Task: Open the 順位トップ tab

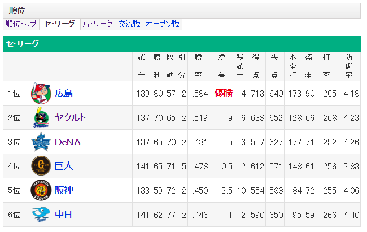Action: 21,24
